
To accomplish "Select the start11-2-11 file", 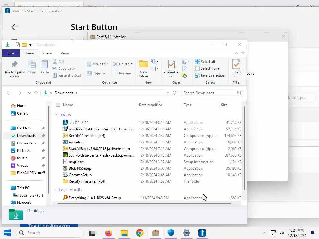I will click(79, 123).
